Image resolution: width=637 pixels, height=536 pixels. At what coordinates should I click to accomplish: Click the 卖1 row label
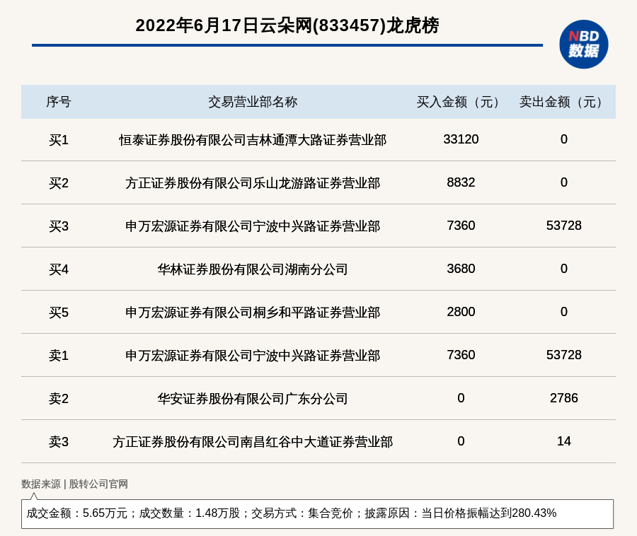pyautogui.click(x=59, y=356)
